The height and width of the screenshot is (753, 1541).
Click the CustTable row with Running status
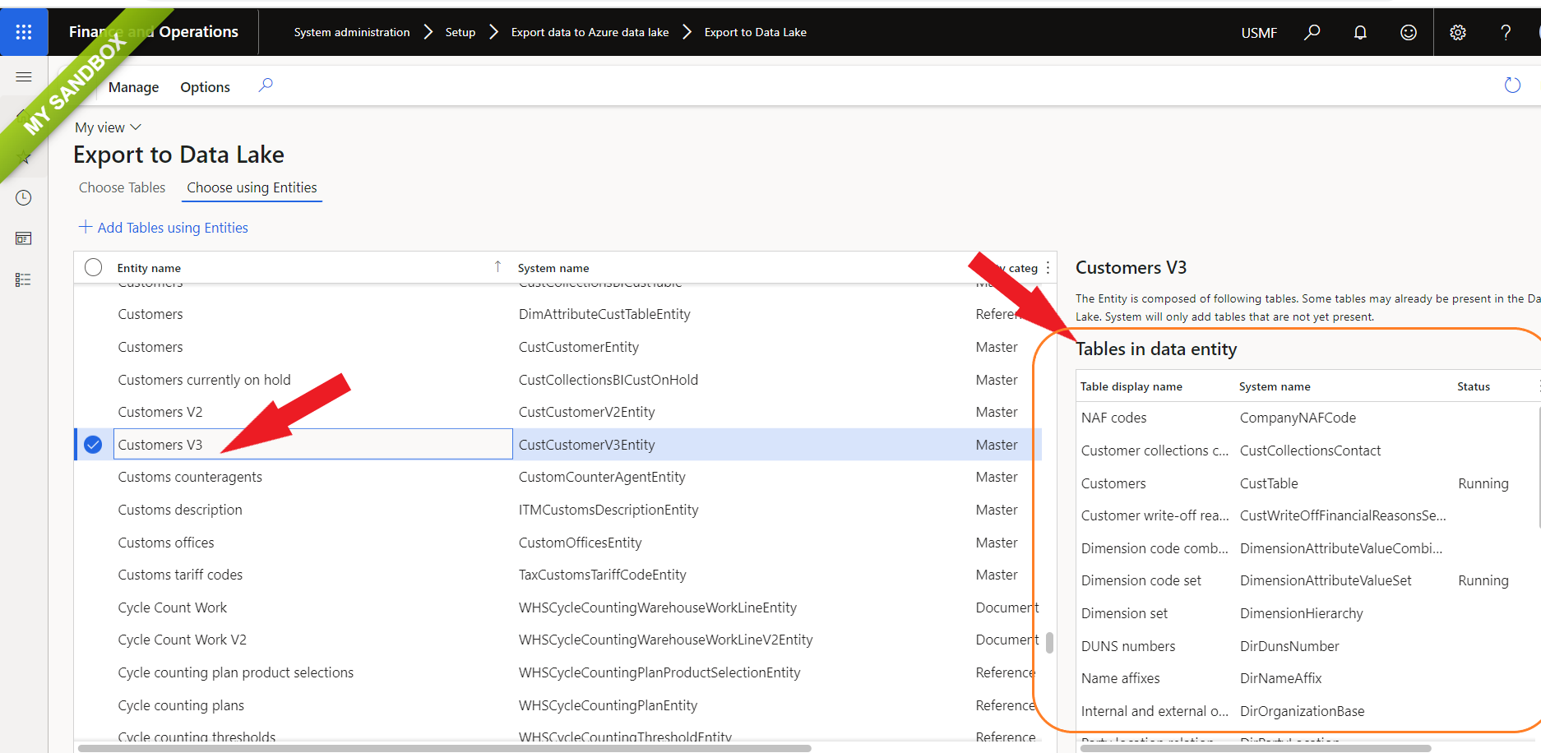1307,483
